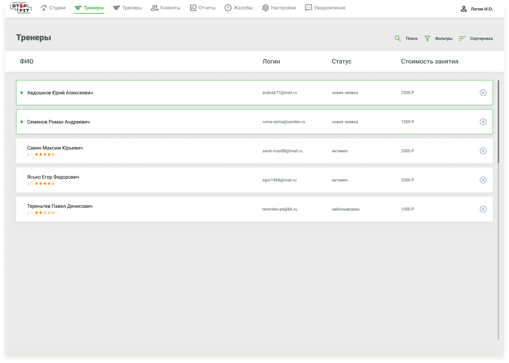Click star rating of Тереньтев Павел
Viewport: 509px width, 363px height.
45,213
